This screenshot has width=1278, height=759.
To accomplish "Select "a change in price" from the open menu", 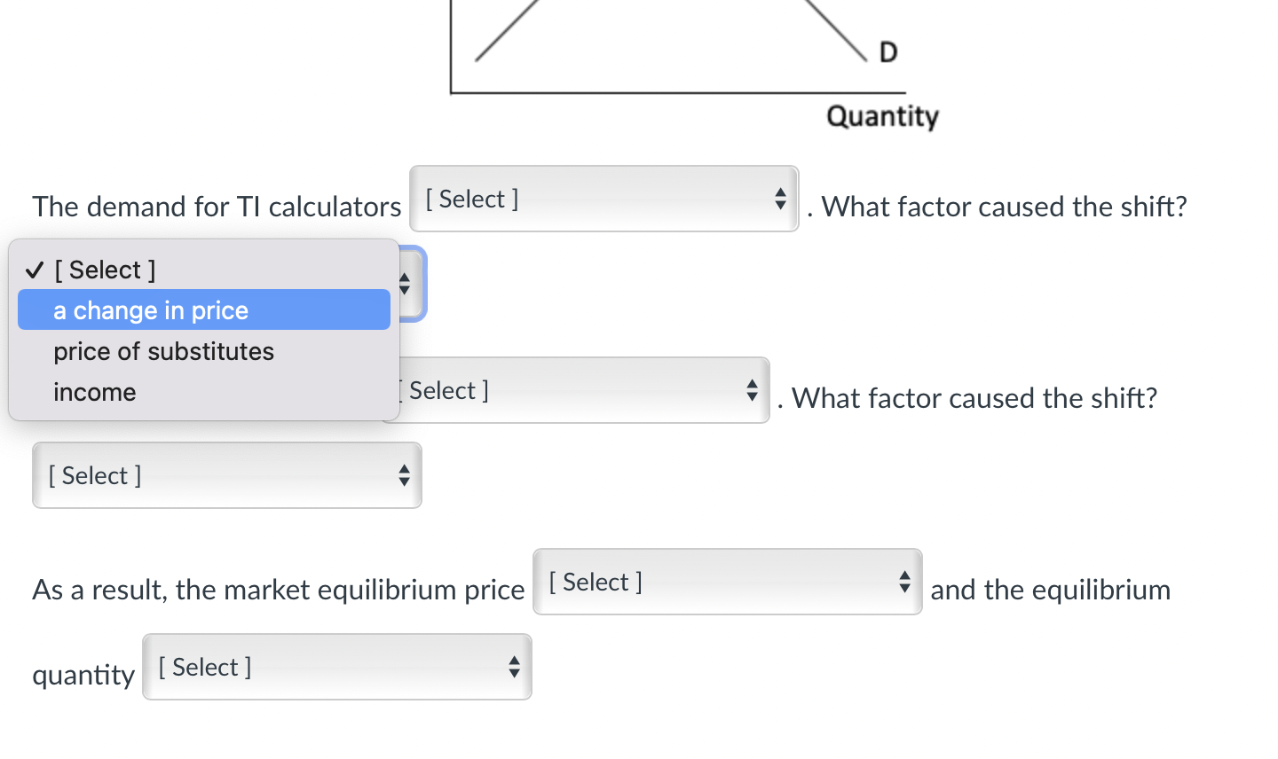I will [151, 309].
